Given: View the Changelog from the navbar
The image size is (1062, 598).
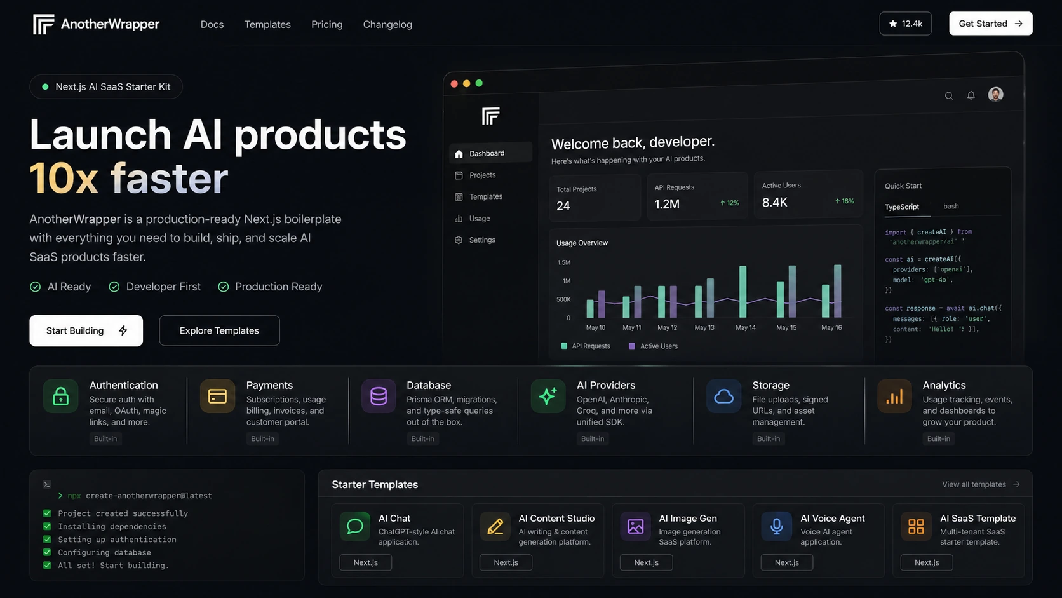Looking at the screenshot, I should (x=387, y=24).
